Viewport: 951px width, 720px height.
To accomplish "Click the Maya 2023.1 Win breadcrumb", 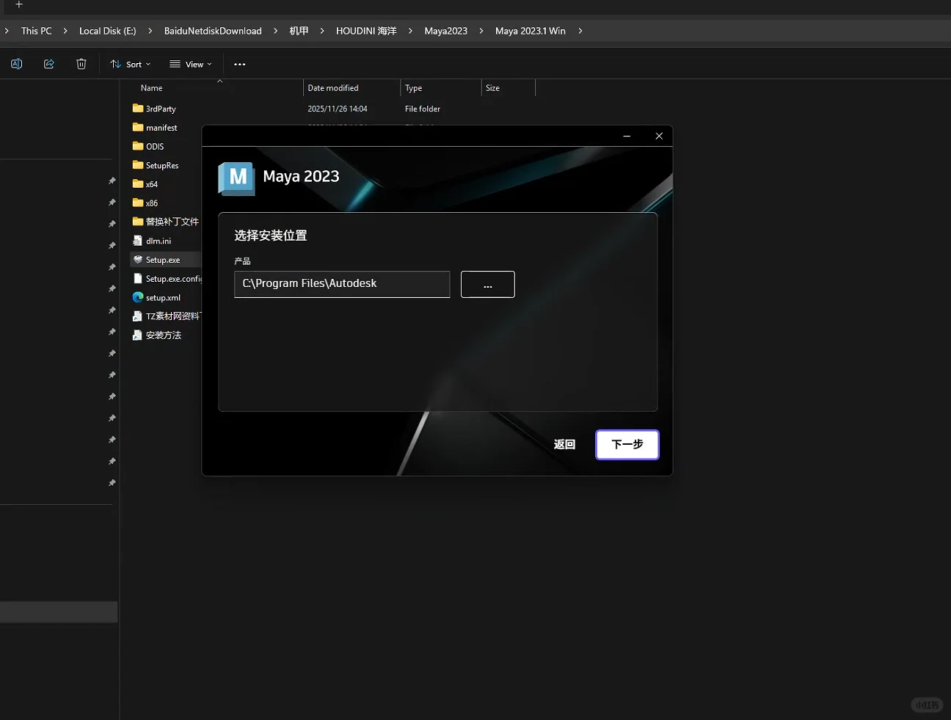I will tap(531, 31).
